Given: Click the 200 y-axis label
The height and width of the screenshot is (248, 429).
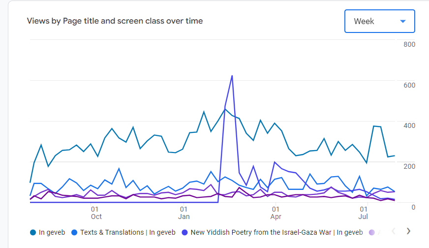Looking at the screenshot, I should click(x=409, y=166).
